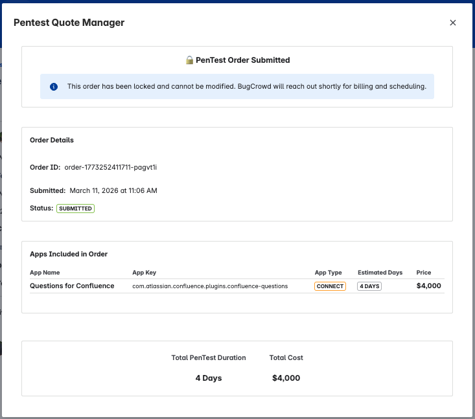Image resolution: width=475 pixels, height=419 pixels.
Task: Click the app key com.atlassian.confluence.plugins.confluence-questions
Action: [x=210, y=286]
